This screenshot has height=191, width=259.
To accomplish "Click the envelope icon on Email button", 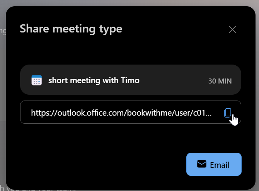I will 201,164.
